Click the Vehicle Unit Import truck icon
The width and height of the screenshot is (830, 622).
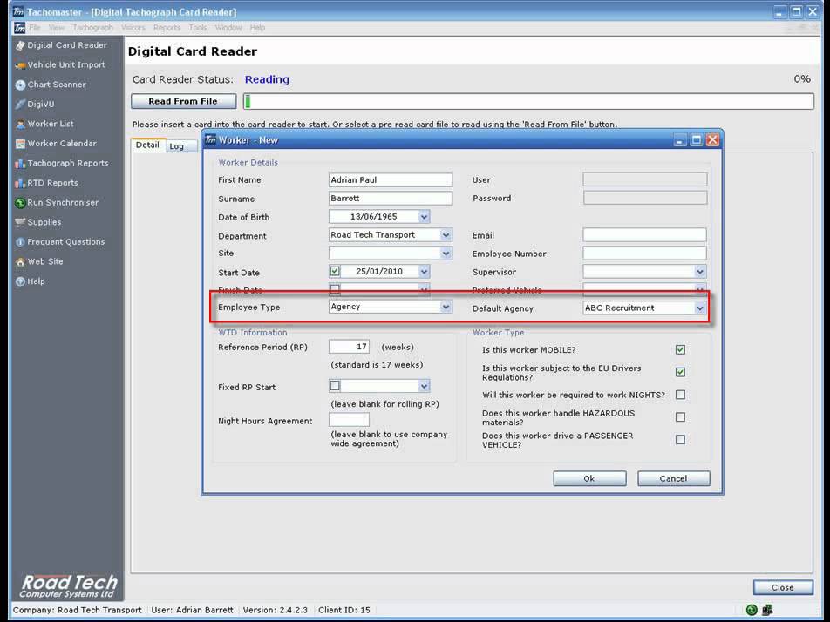[x=20, y=65]
